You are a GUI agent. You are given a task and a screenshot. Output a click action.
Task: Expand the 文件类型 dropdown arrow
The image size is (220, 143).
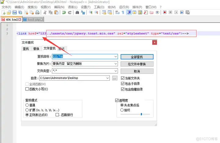[116, 71]
